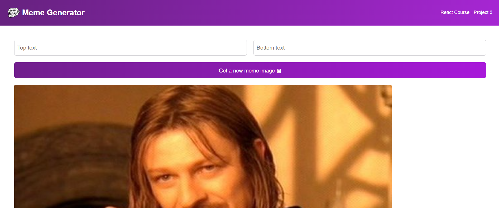Focus the Bottom text input field
Viewport: 499px width, 208px height.
click(370, 48)
